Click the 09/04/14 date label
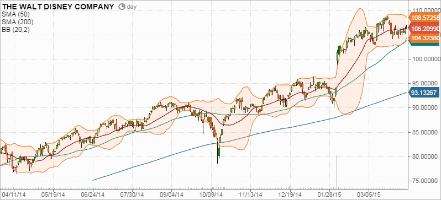Image resolution: width=441 pixels, height=200 pixels. [171, 194]
